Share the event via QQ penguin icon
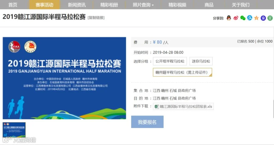The height and width of the screenshot is (145, 274). tap(229, 18)
